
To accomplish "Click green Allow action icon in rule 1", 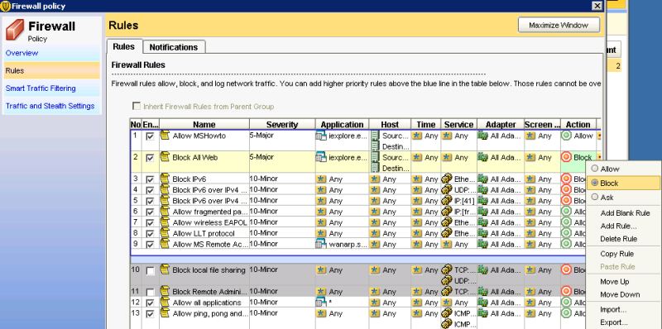I will pyautogui.click(x=566, y=136).
